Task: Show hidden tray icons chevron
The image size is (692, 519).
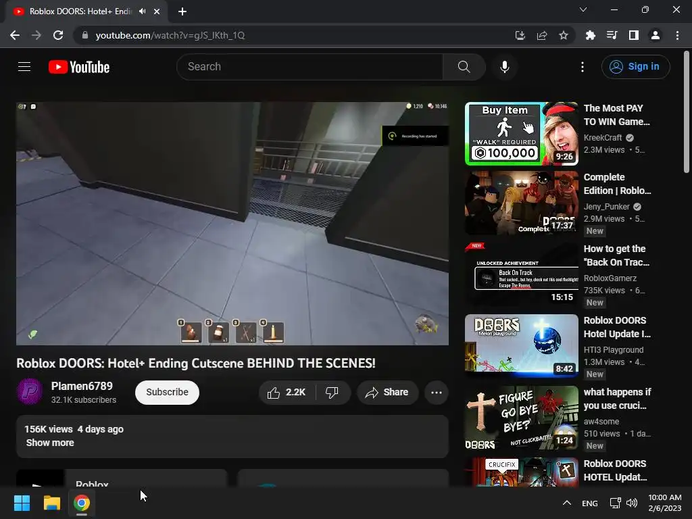Action: 567,503
